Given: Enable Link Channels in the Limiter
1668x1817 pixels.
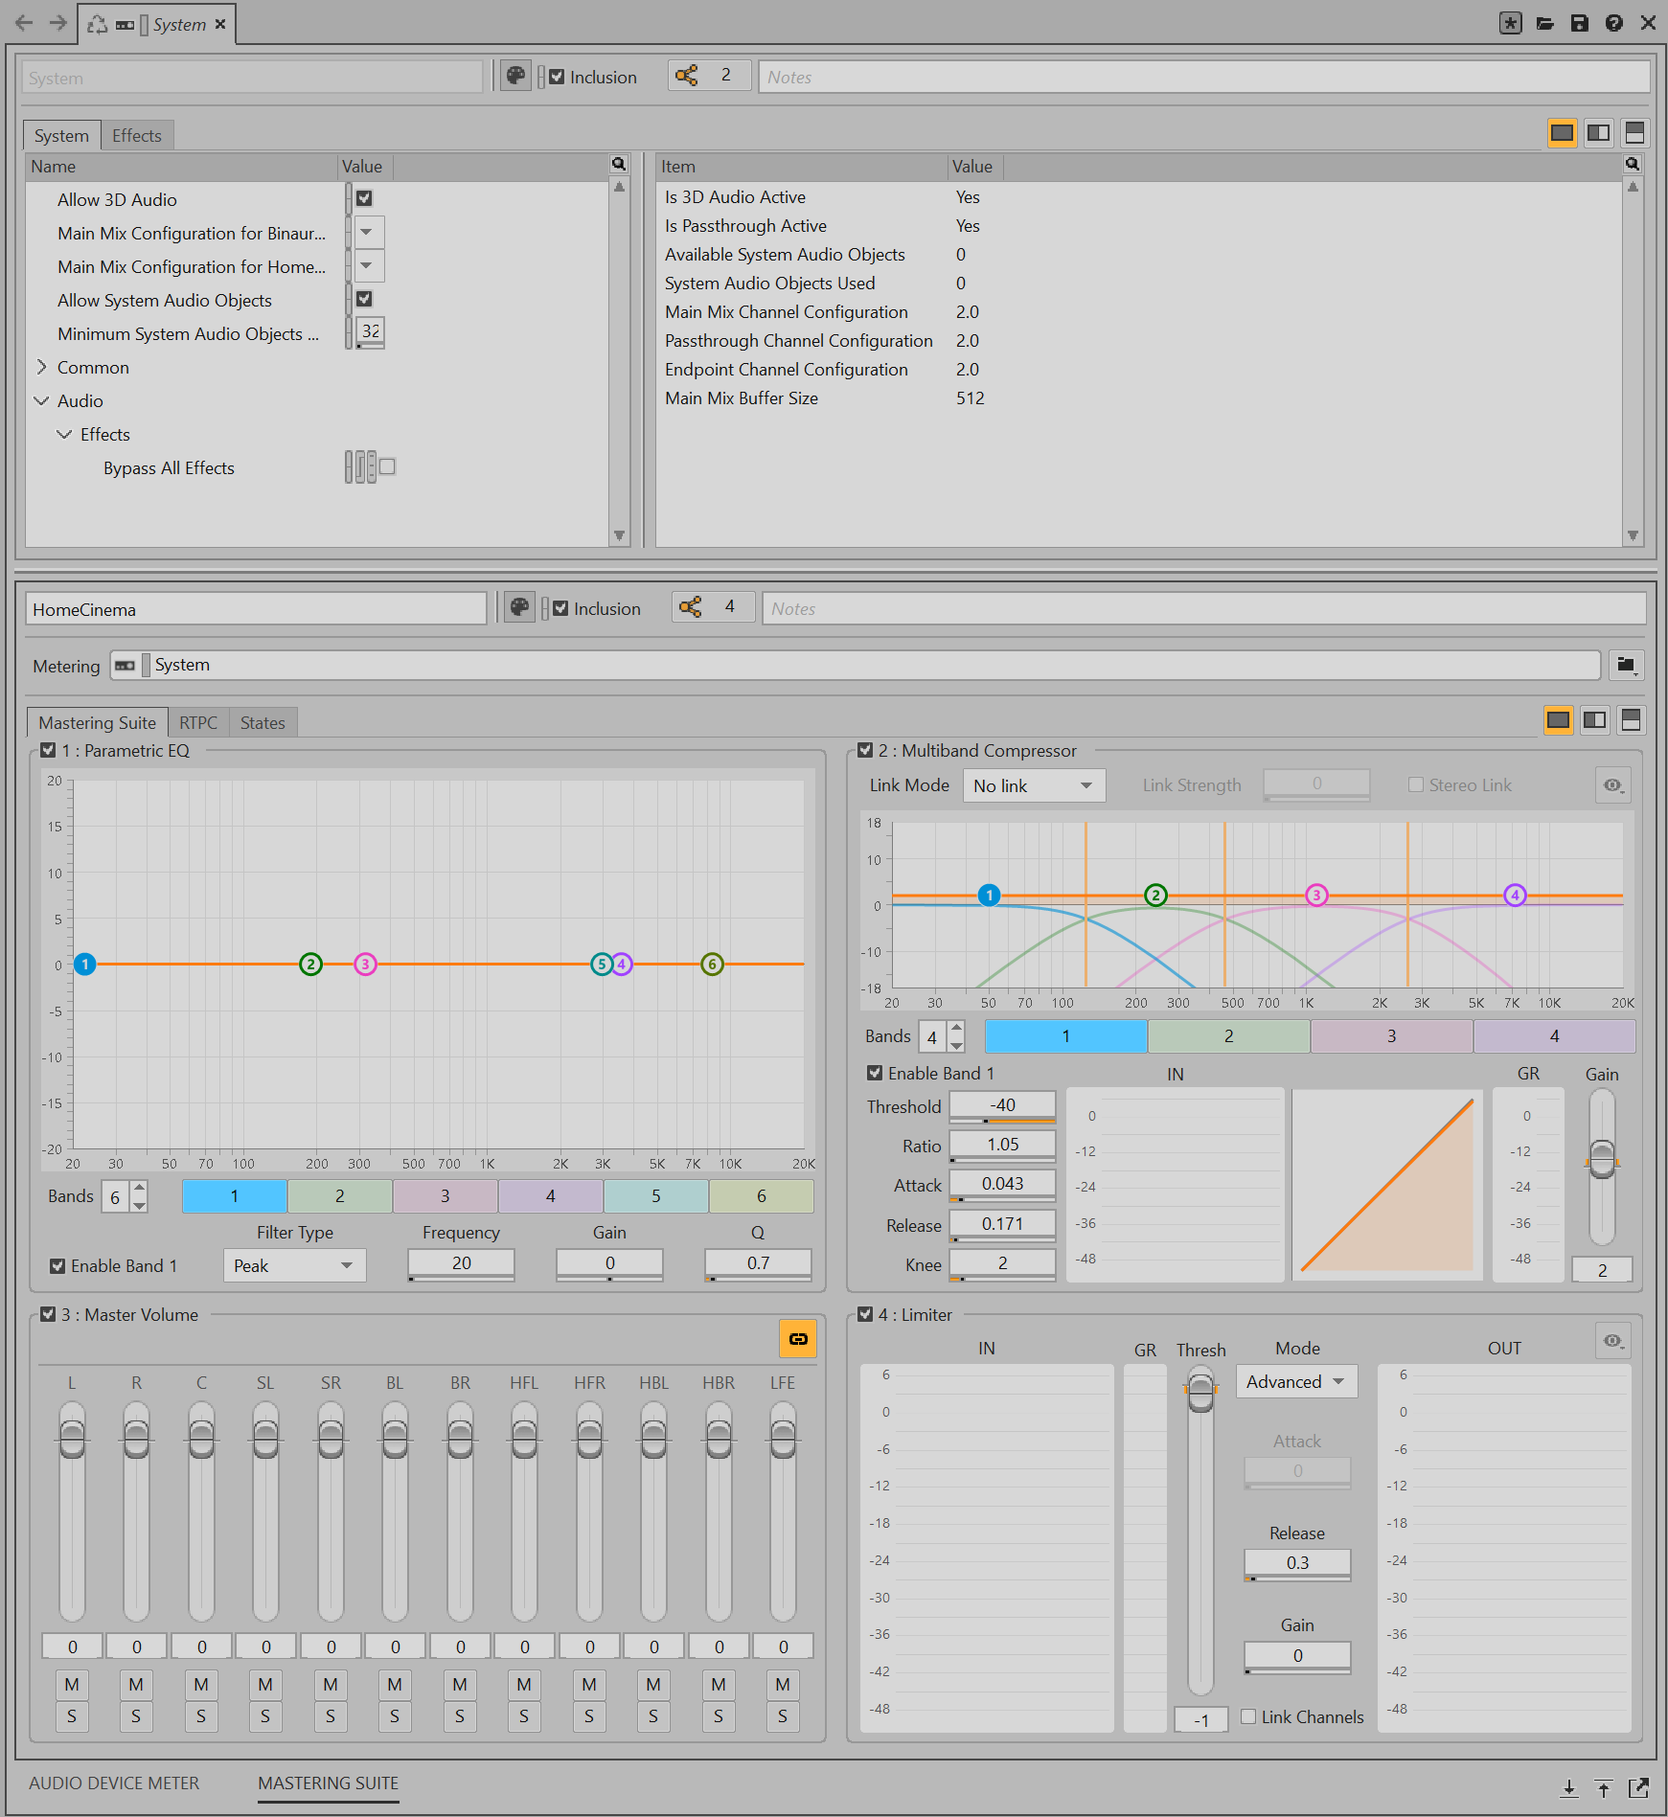Looking at the screenshot, I should coord(1248,1716).
